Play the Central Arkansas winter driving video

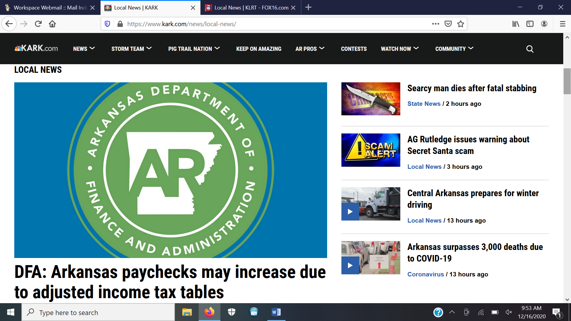click(350, 212)
